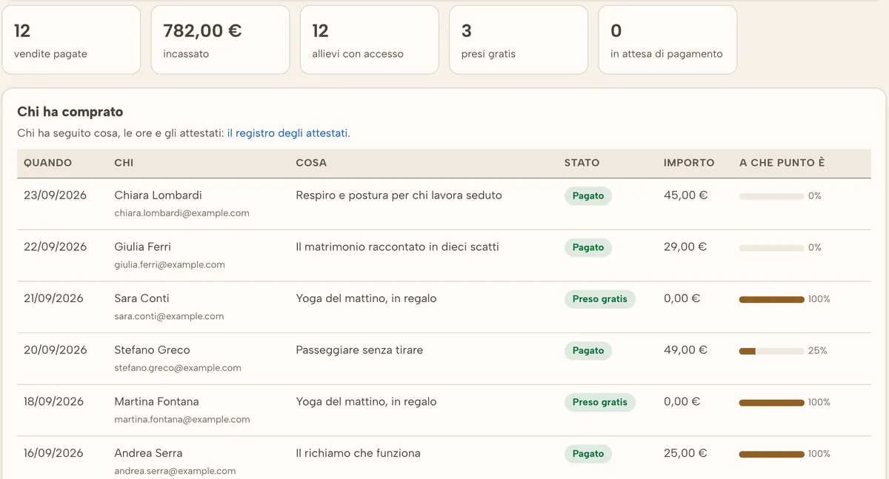The height and width of the screenshot is (479, 889).
Task: Click the 'Chi ha comprato' heading
Action: tap(70, 112)
